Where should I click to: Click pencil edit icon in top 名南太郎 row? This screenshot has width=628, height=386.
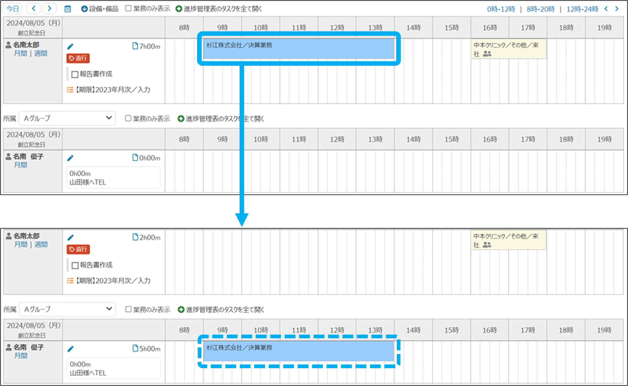click(70, 46)
